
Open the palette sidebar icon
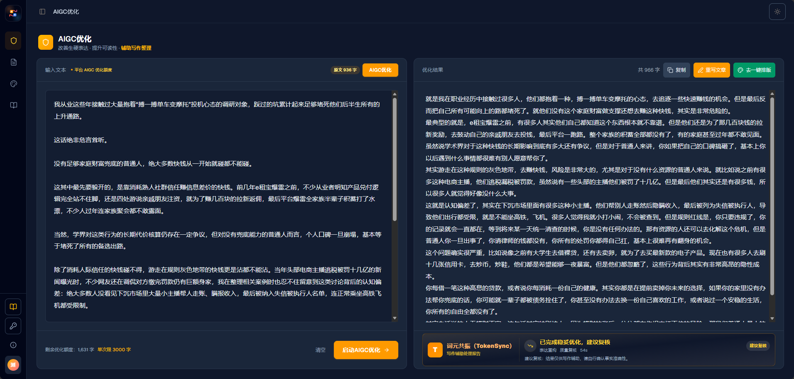(13, 84)
